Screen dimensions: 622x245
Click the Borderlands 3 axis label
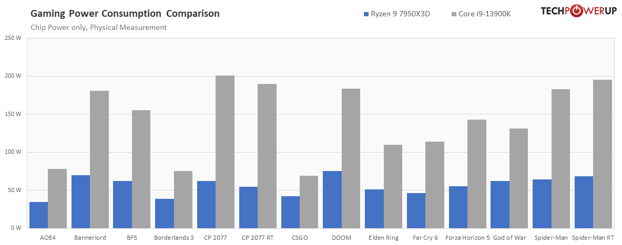174,238
